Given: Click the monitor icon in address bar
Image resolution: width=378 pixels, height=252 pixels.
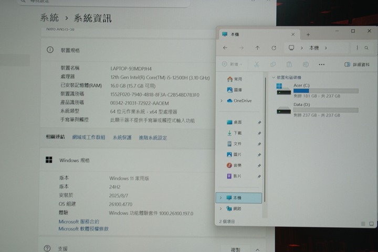Looking at the screenshot, I should (x=291, y=48).
